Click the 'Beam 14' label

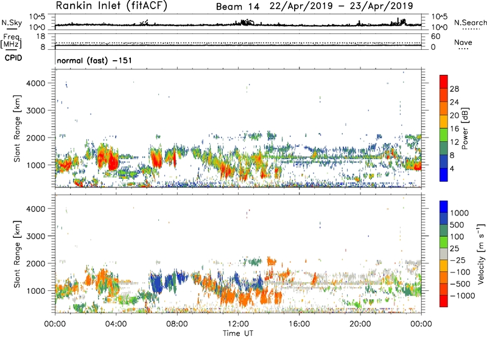pos(237,7)
